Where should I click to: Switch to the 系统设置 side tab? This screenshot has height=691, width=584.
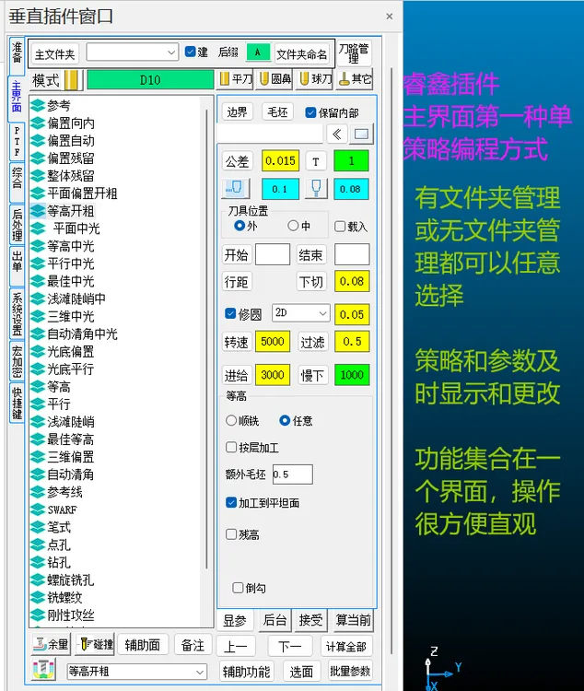click(x=17, y=314)
